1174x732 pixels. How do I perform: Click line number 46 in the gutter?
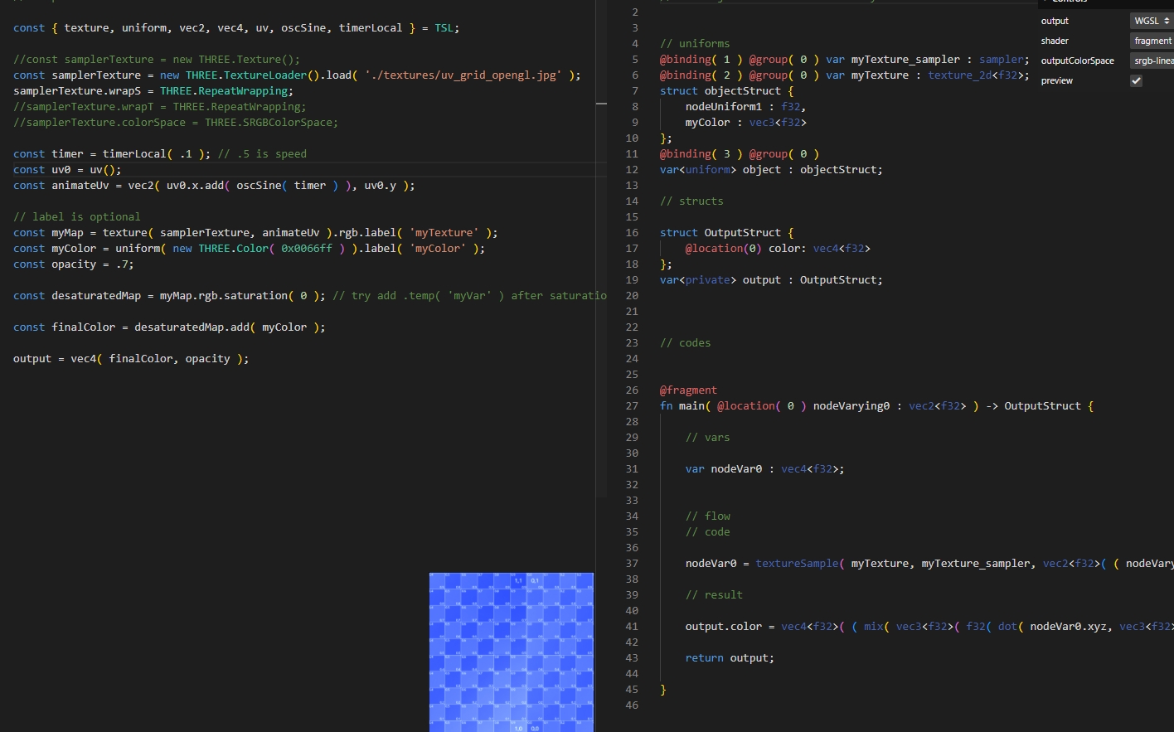coord(632,705)
